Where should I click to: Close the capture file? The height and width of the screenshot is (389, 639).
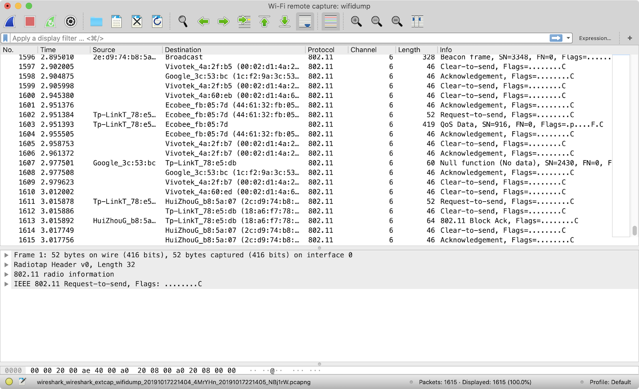137,21
